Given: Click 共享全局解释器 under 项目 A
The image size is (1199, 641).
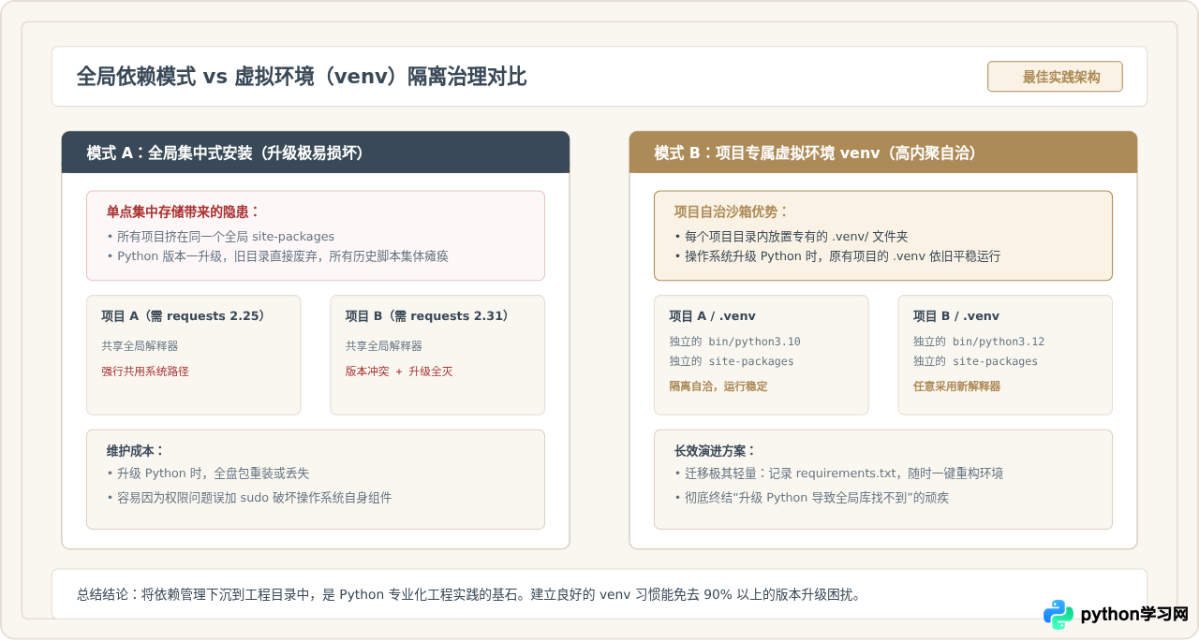Looking at the screenshot, I should point(140,346).
